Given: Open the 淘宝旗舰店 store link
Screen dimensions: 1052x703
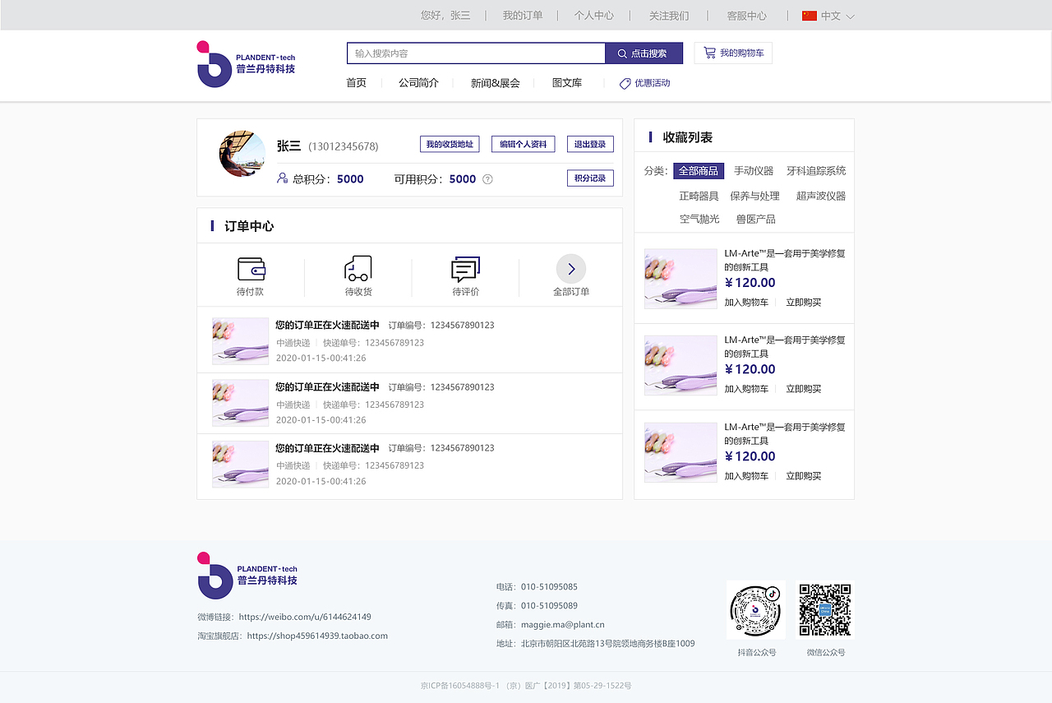Looking at the screenshot, I should [x=316, y=635].
